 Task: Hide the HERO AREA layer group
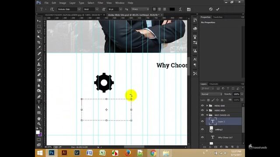202,110
